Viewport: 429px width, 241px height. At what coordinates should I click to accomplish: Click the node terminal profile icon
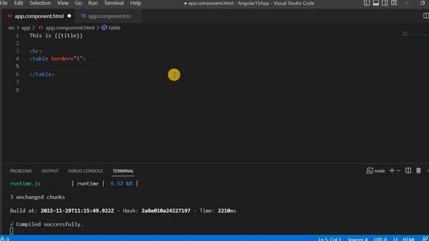point(369,171)
